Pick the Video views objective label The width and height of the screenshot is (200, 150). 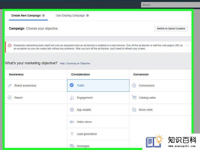pyautogui.click(x=84, y=122)
